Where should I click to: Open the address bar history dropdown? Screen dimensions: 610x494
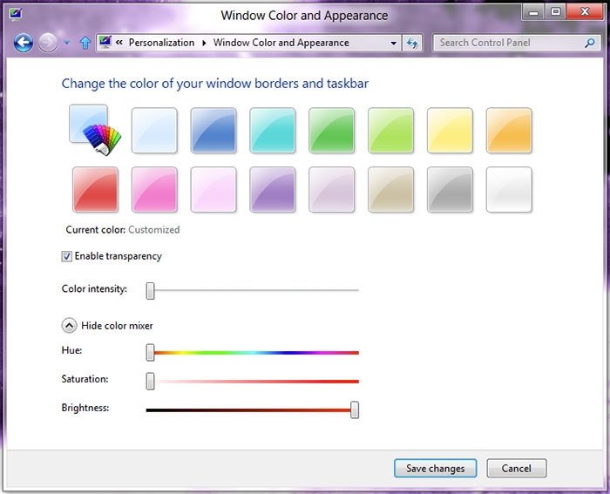pyautogui.click(x=393, y=43)
